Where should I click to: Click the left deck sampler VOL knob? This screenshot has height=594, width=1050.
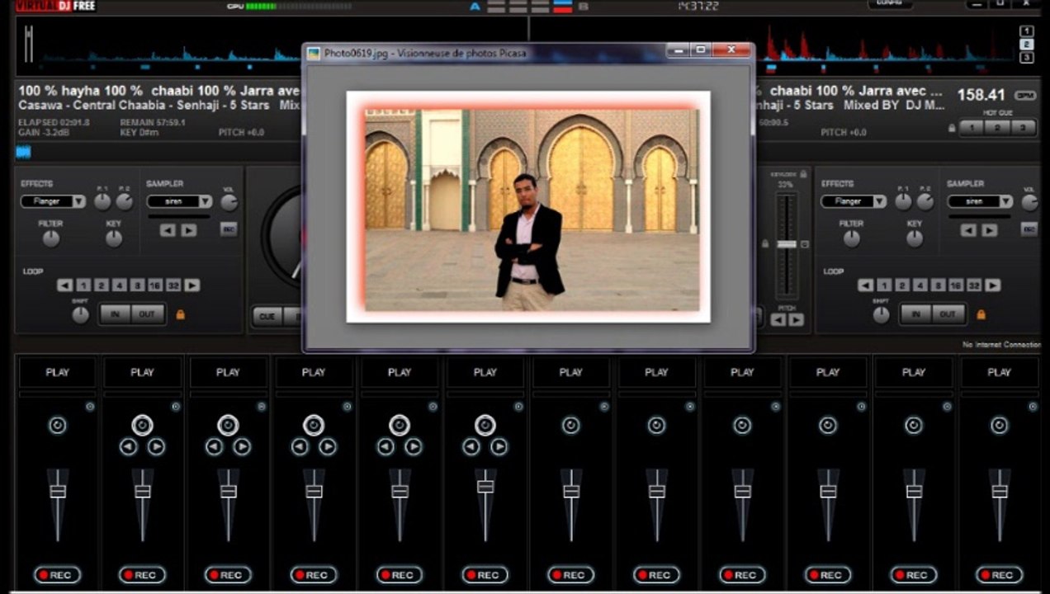click(229, 202)
